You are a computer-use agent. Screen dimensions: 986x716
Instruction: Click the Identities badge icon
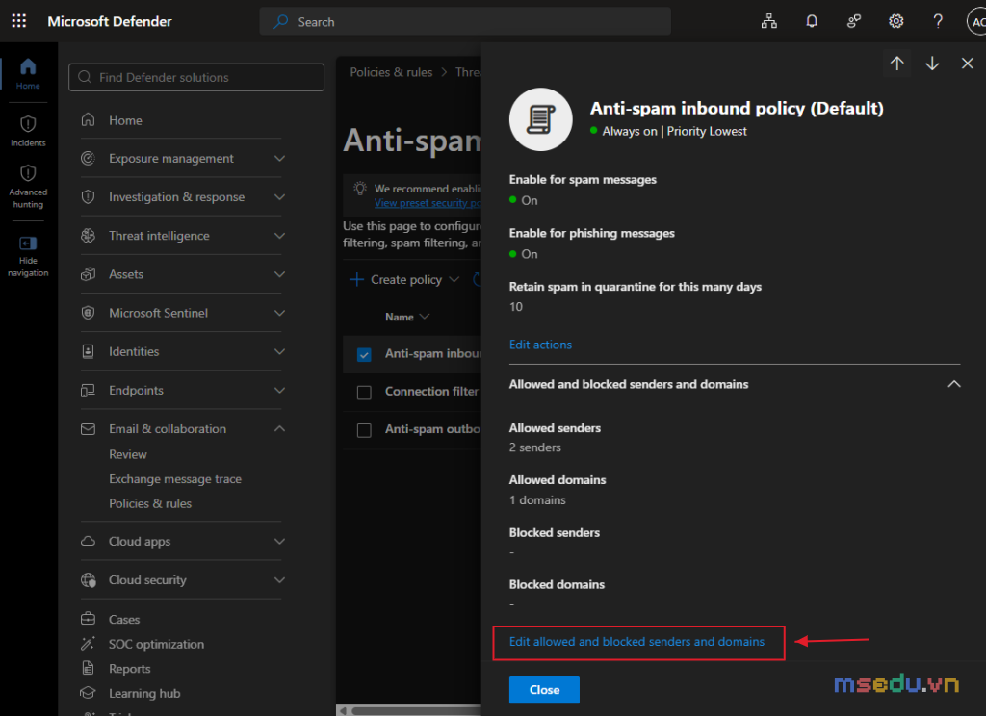(88, 351)
